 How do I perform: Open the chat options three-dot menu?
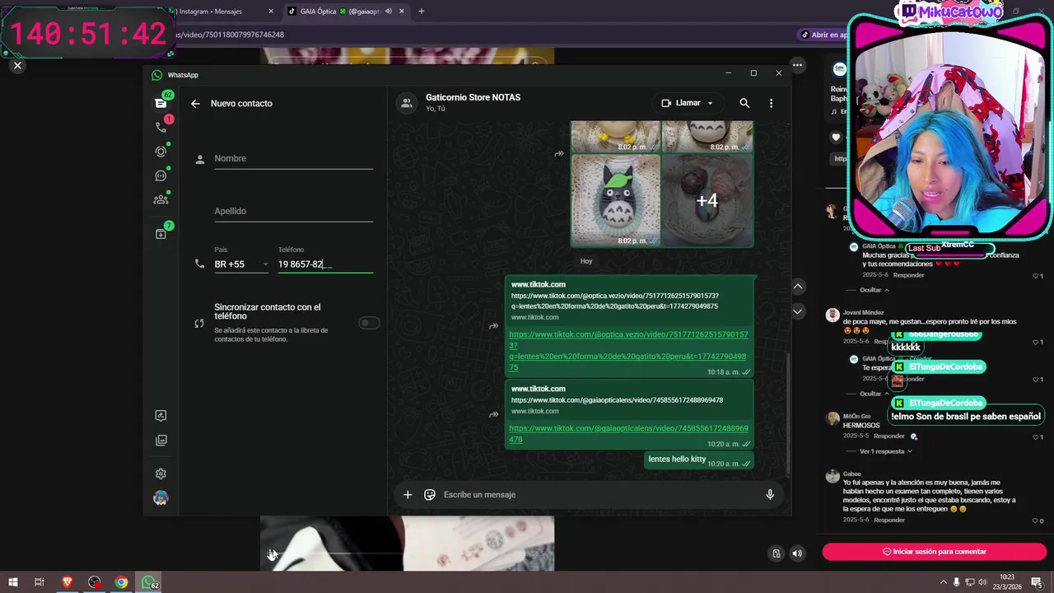771,103
